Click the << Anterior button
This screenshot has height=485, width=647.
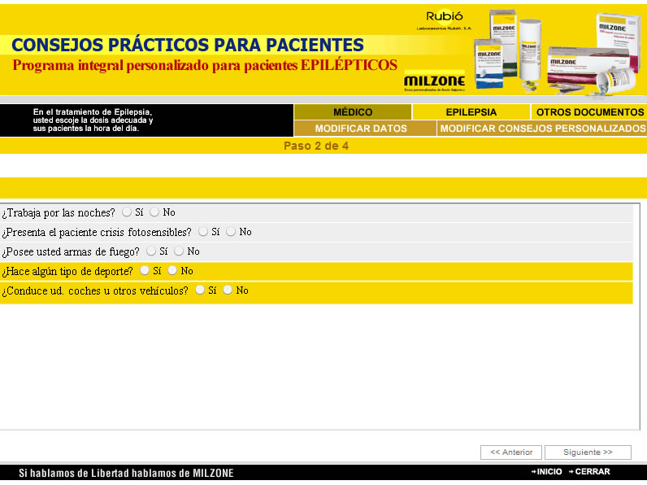click(x=511, y=452)
